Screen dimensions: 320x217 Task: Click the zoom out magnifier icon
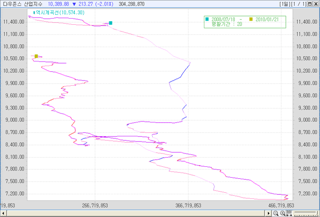[x=276, y=213]
